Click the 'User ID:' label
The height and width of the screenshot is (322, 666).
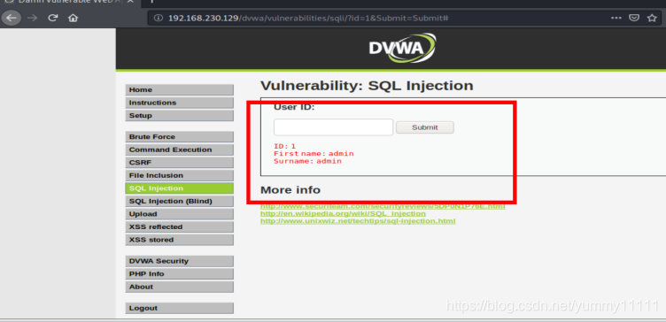tap(294, 107)
